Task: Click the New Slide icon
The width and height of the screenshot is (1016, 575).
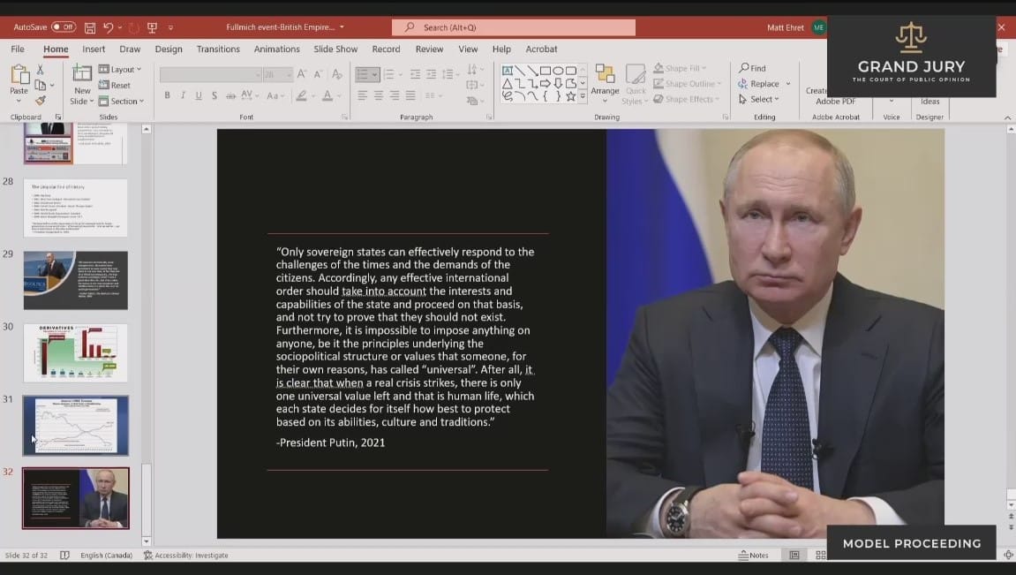Action: point(82,74)
